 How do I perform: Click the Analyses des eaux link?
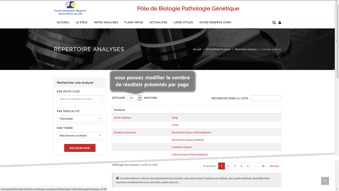point(125,132)
